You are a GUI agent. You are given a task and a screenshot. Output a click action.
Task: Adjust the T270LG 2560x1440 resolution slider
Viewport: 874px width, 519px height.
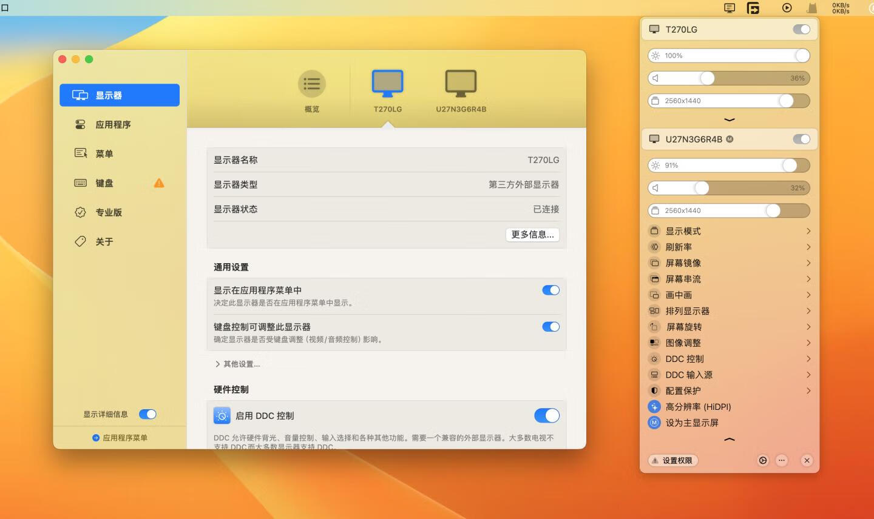tap(729, 101)
